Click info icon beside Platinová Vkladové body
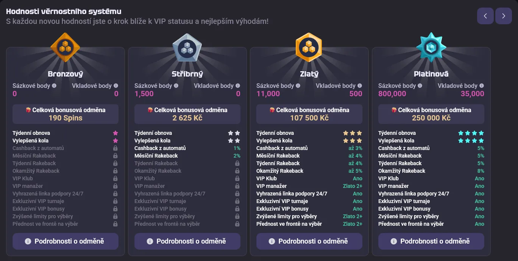 [x=482, y=86]
